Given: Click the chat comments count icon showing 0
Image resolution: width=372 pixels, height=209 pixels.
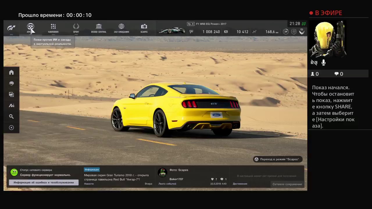Looking at the screenshot, I should point(337,74).
